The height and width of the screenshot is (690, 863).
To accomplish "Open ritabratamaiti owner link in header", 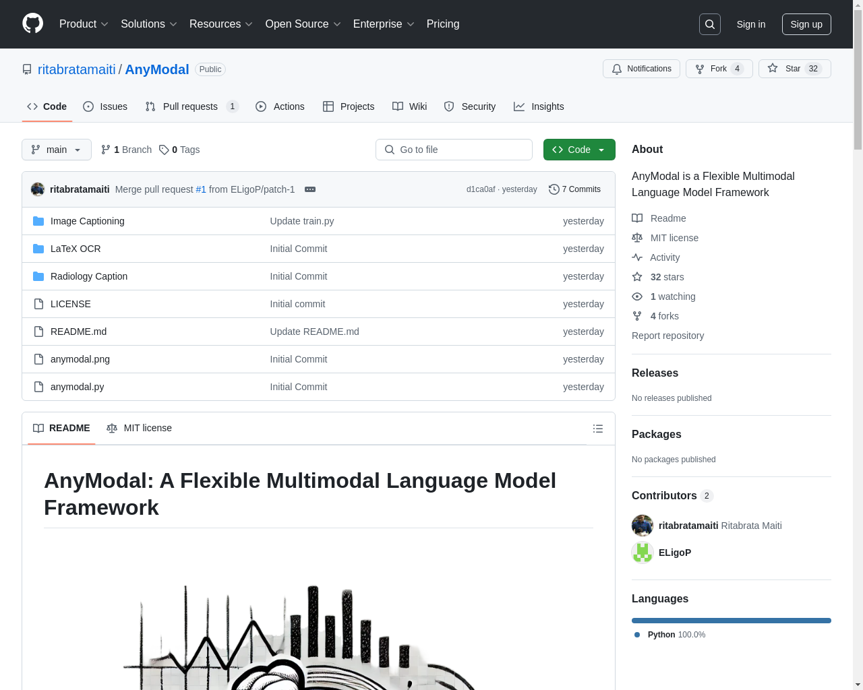I will click(x=77, y=69).
